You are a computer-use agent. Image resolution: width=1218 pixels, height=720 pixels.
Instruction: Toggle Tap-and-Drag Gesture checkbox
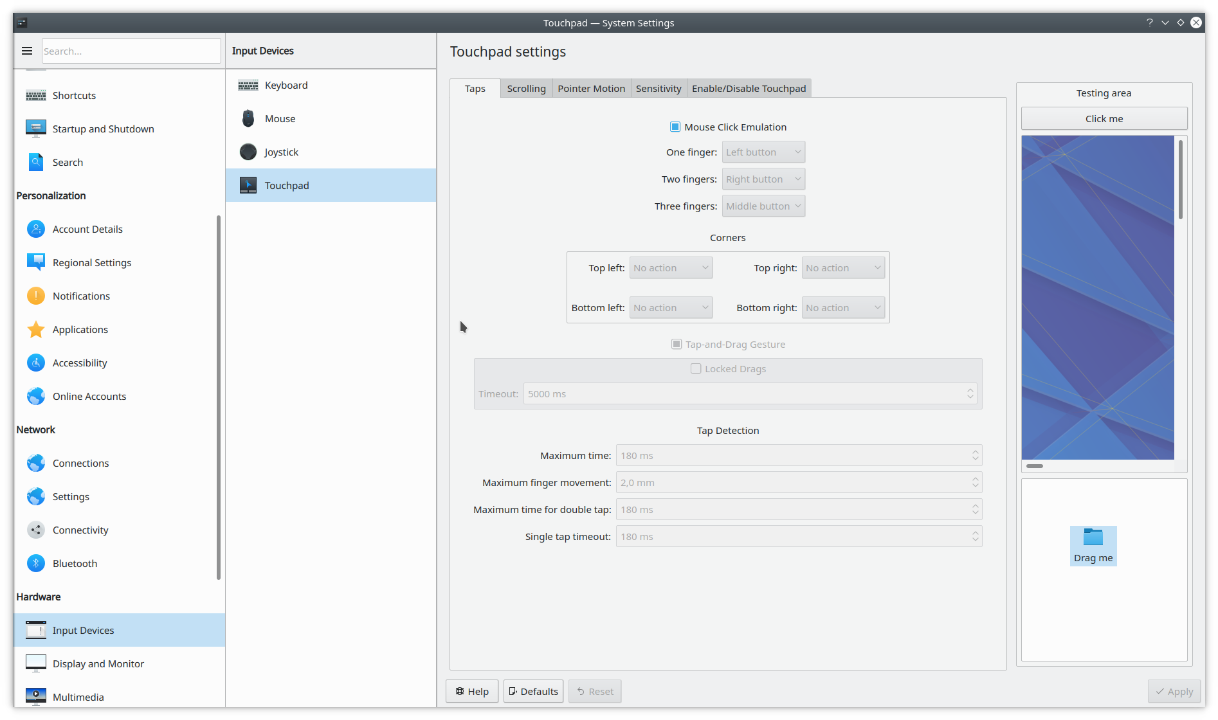pos(677,344)
